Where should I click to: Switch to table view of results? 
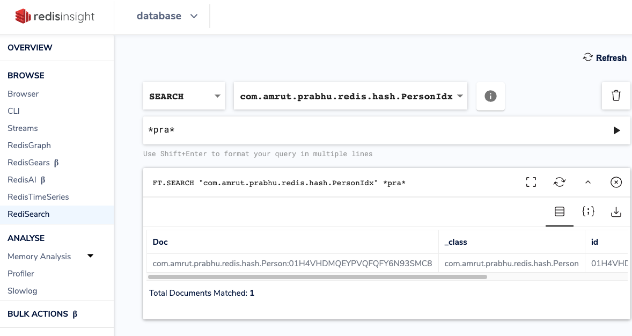560,211
